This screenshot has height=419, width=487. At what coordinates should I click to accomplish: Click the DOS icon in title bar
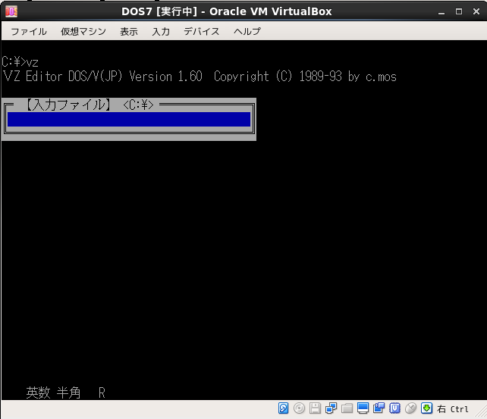pyautogui.click(x=11, y=12)
